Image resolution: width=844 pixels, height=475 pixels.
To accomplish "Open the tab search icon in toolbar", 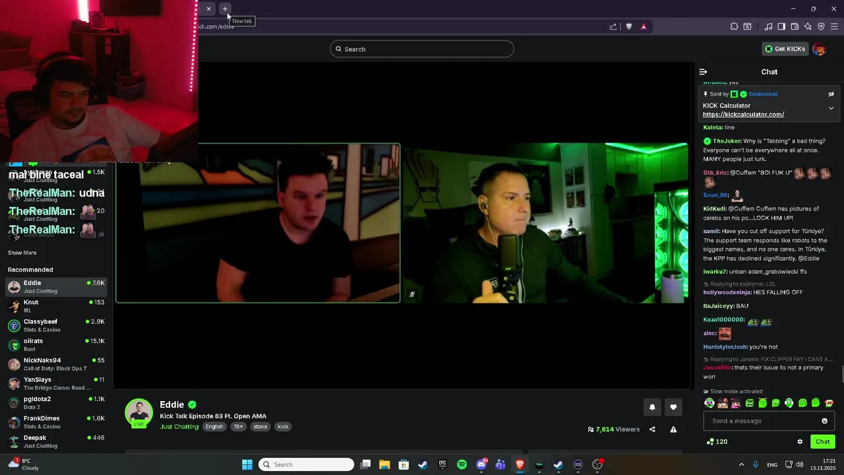I will click(747, 26).
